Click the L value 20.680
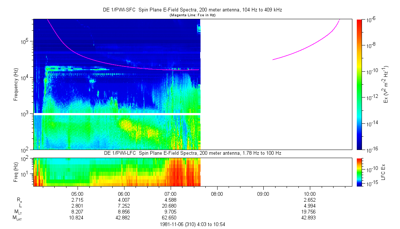 pyautogui.click(x=170, y=205)
